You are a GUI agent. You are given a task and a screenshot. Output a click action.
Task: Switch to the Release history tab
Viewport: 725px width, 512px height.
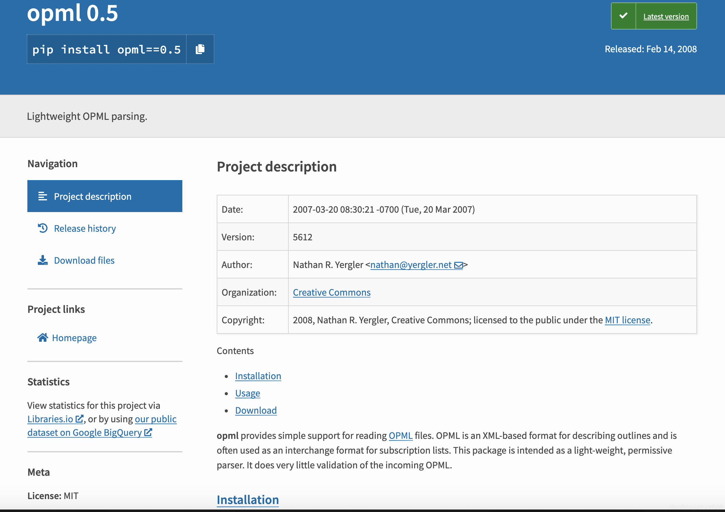click(x=85, y=228)
